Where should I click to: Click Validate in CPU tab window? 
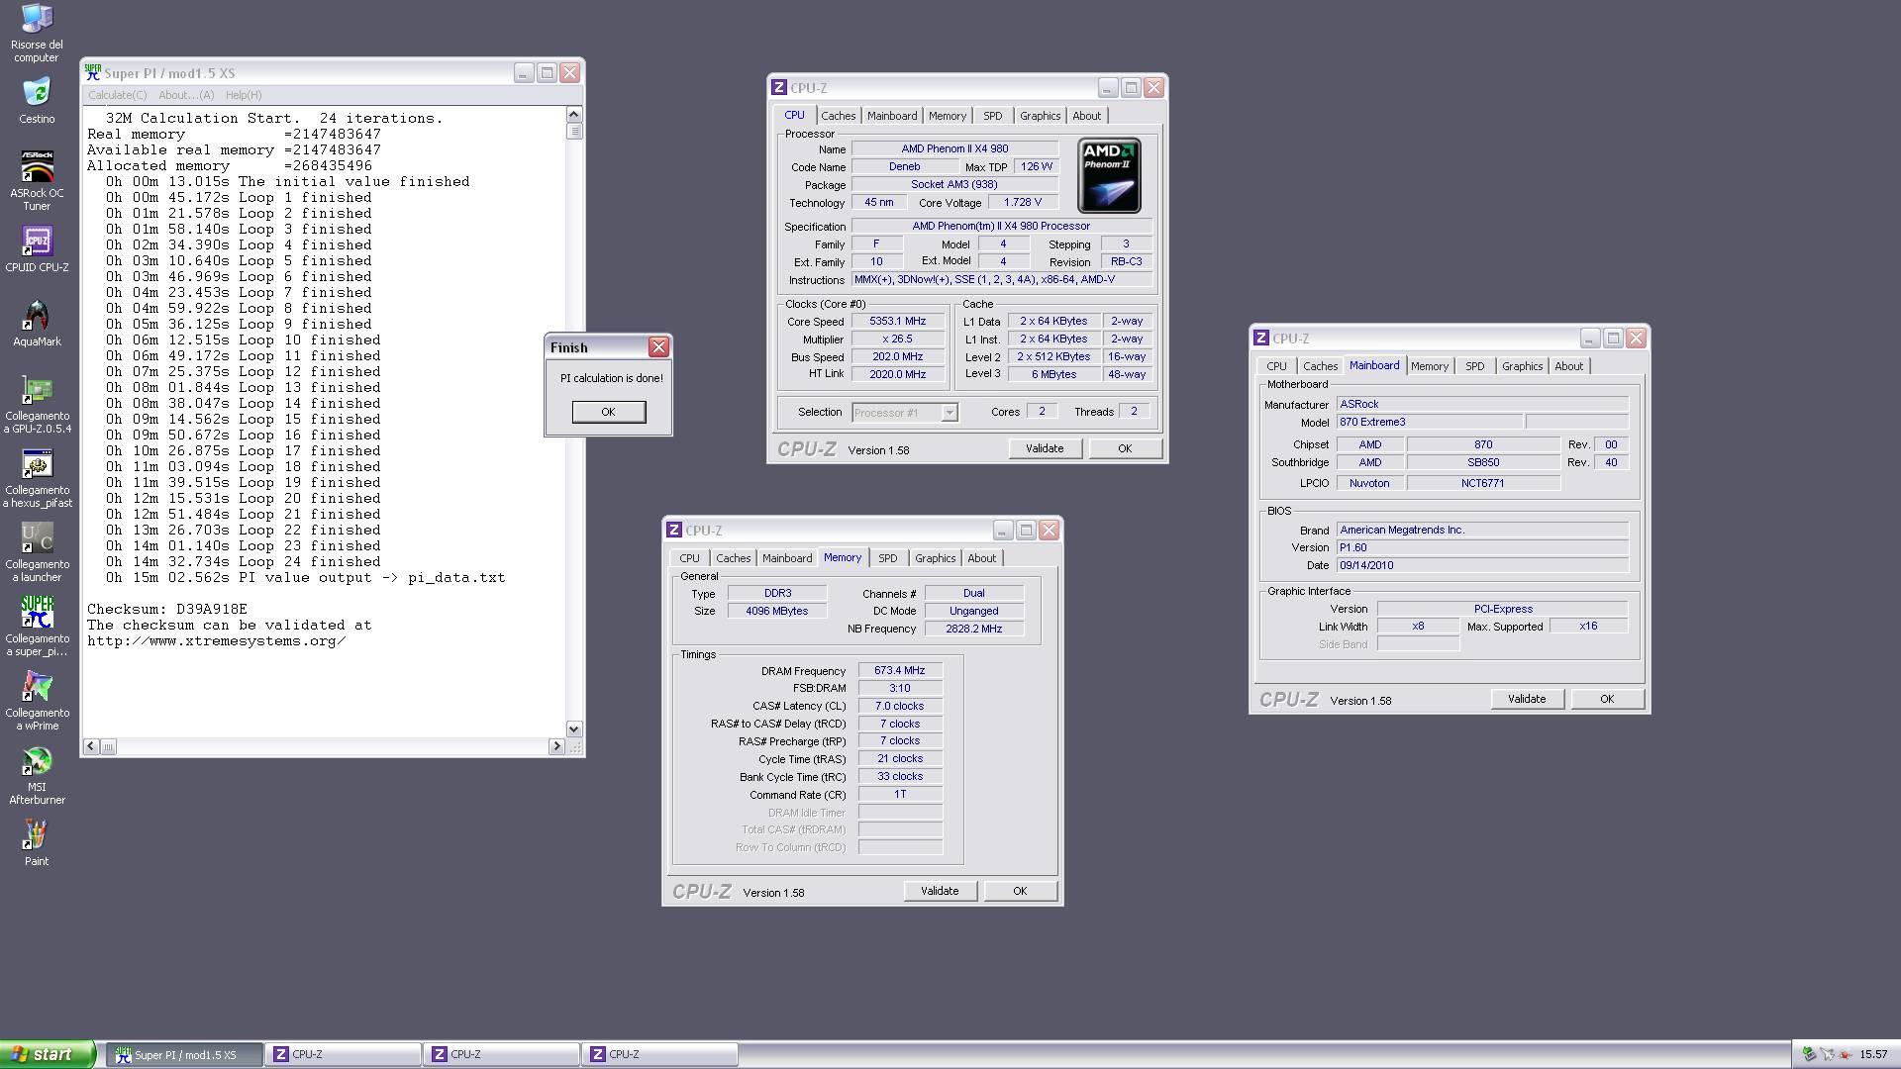pyautogui.click(x=1045, y=448)
